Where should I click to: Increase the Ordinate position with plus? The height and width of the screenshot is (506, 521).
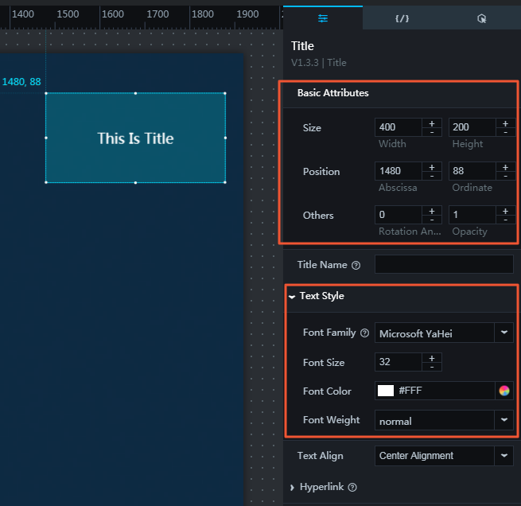coord(505,167)
